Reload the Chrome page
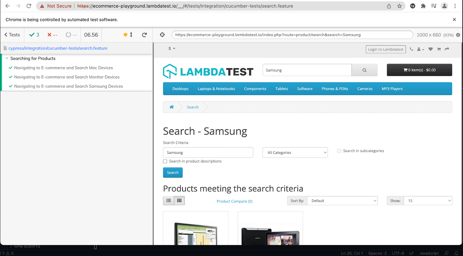463x256 pixels. coord(29,6)
